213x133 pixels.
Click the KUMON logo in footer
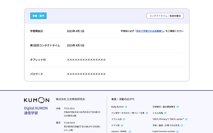(37, 100)
